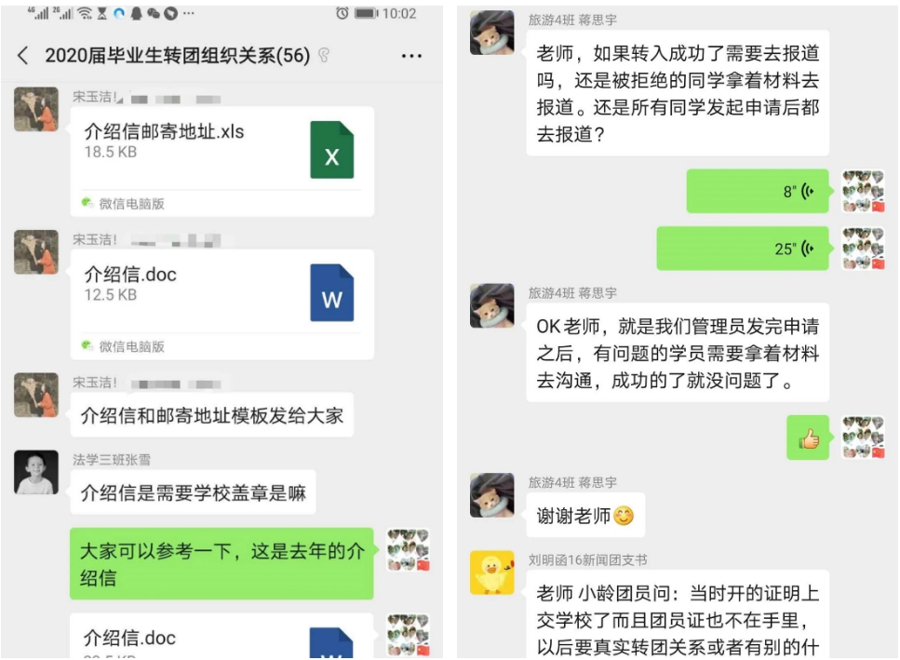This screenshot has width=900, height=660.
Task: Play the 25-second voice message
Action: [x=743, y=249]
